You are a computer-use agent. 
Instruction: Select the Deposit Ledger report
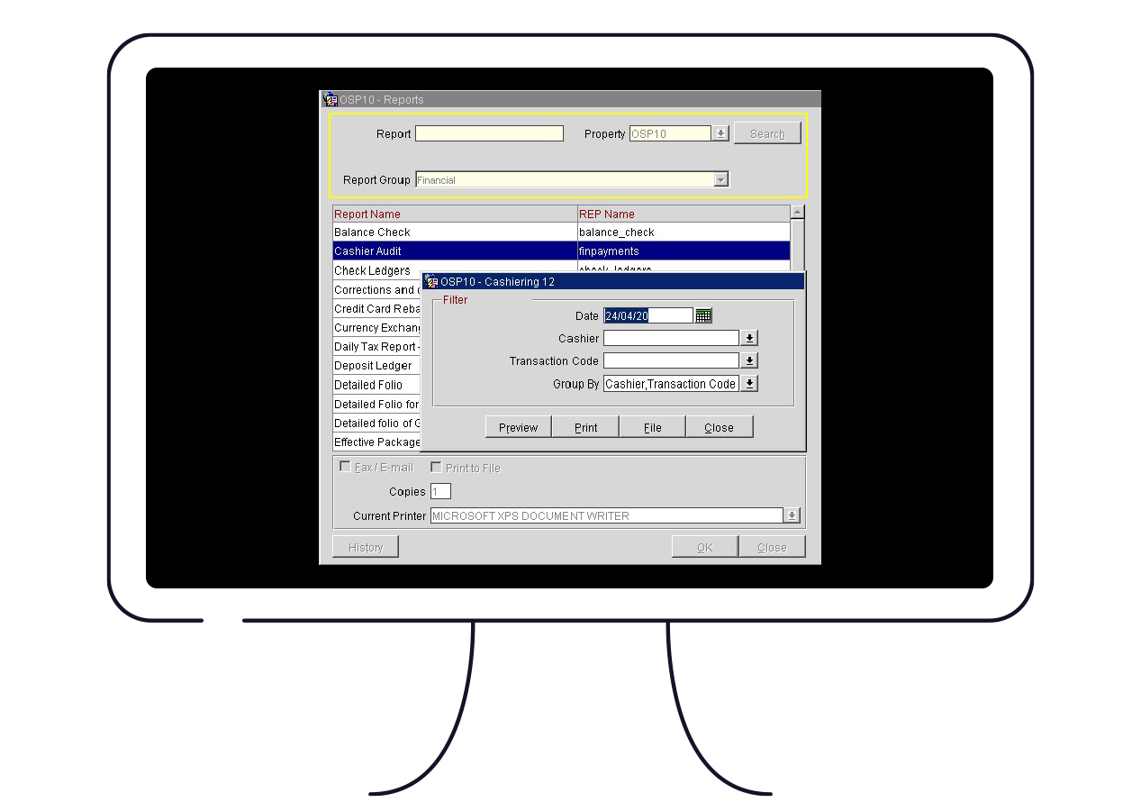(x=374, y=366)
